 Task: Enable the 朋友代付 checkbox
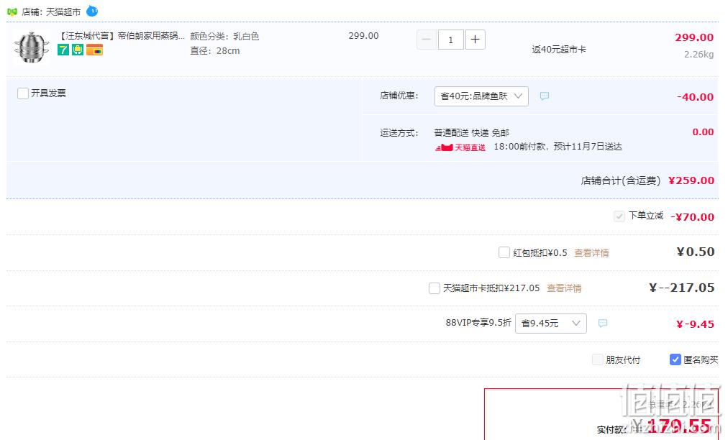[x=598, y=359]
